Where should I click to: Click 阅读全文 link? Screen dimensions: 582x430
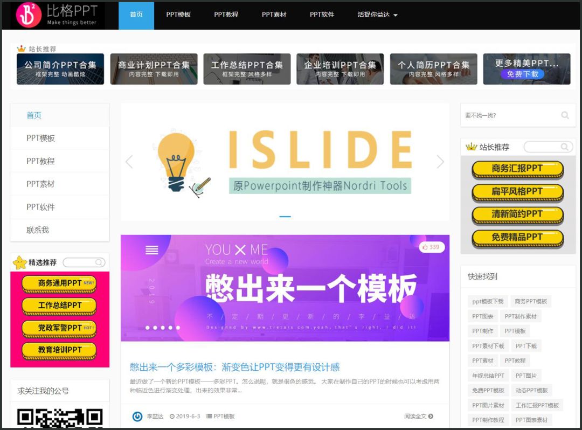(419, 417)
